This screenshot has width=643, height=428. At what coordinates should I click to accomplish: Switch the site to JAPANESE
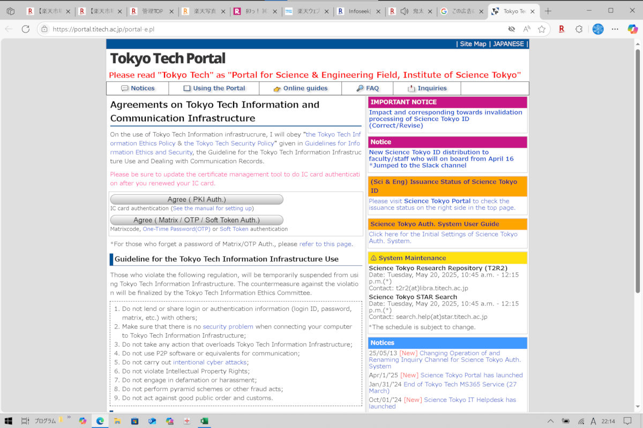[509, 44]
